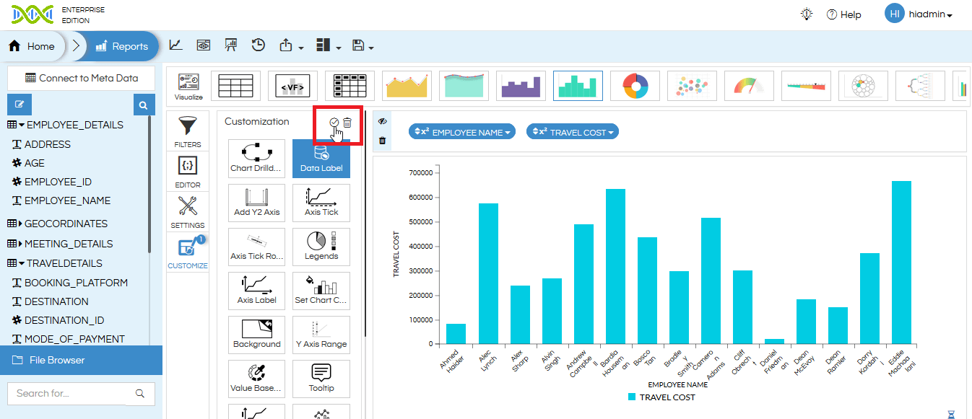The height and width of the screenshot is (419, 972).
Task: Open the Chart Drilldown customization
Action: point(256,159)
